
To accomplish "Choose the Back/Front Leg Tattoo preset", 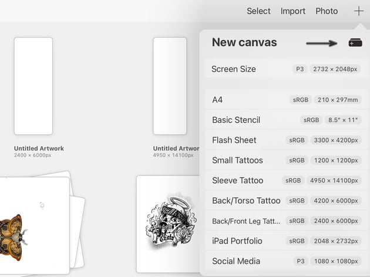I will coord(286,221).
